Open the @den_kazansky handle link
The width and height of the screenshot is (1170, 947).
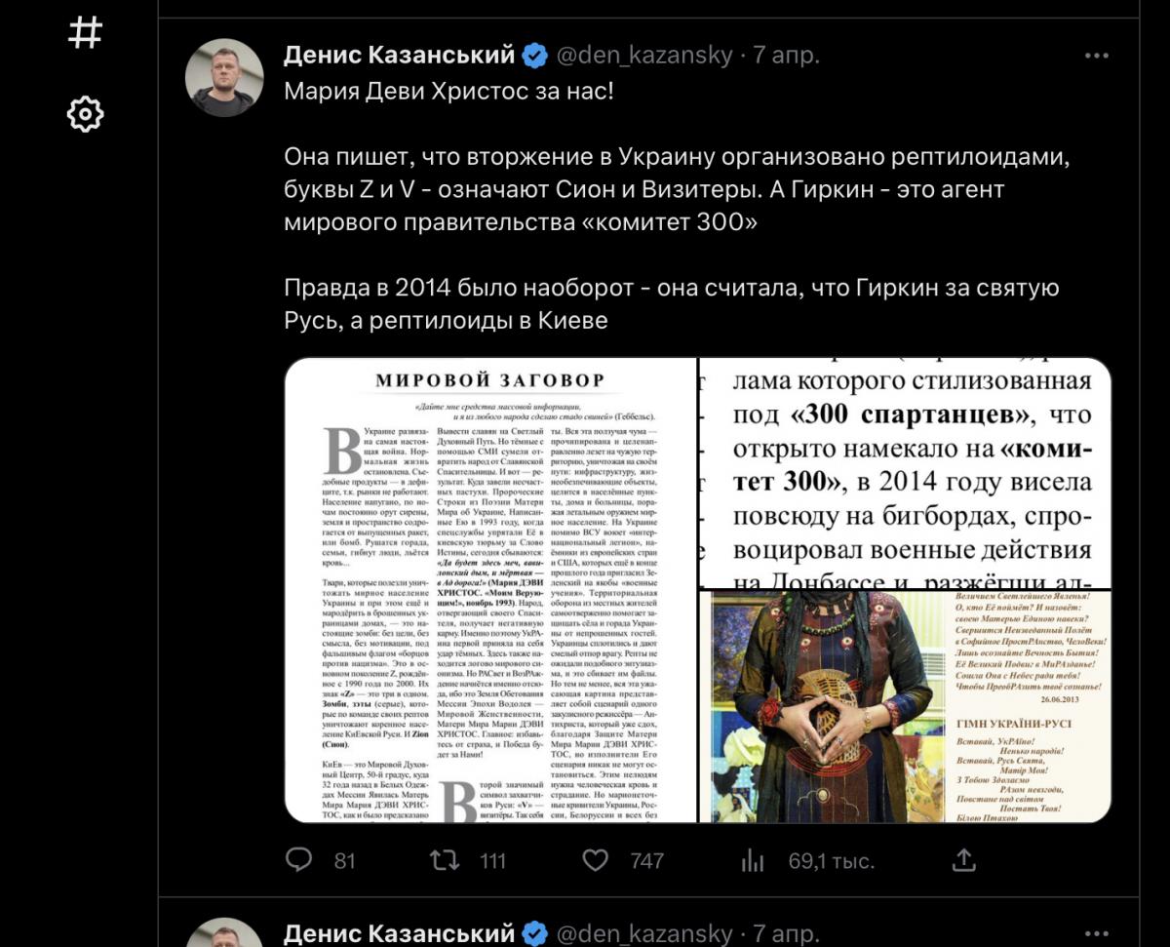click(x=644, y=55)
